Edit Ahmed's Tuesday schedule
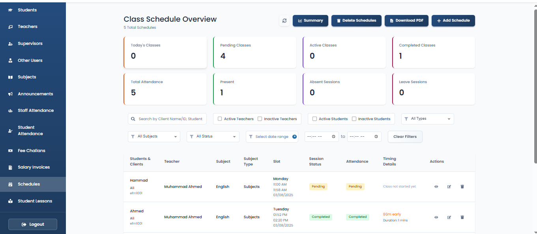Image resolution: width=537 pixels, height=234 pixels. tap(449, 217)
